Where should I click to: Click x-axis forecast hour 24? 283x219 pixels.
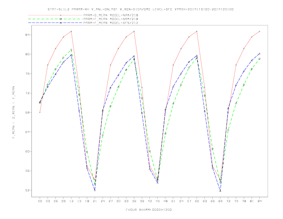point(103,201)
